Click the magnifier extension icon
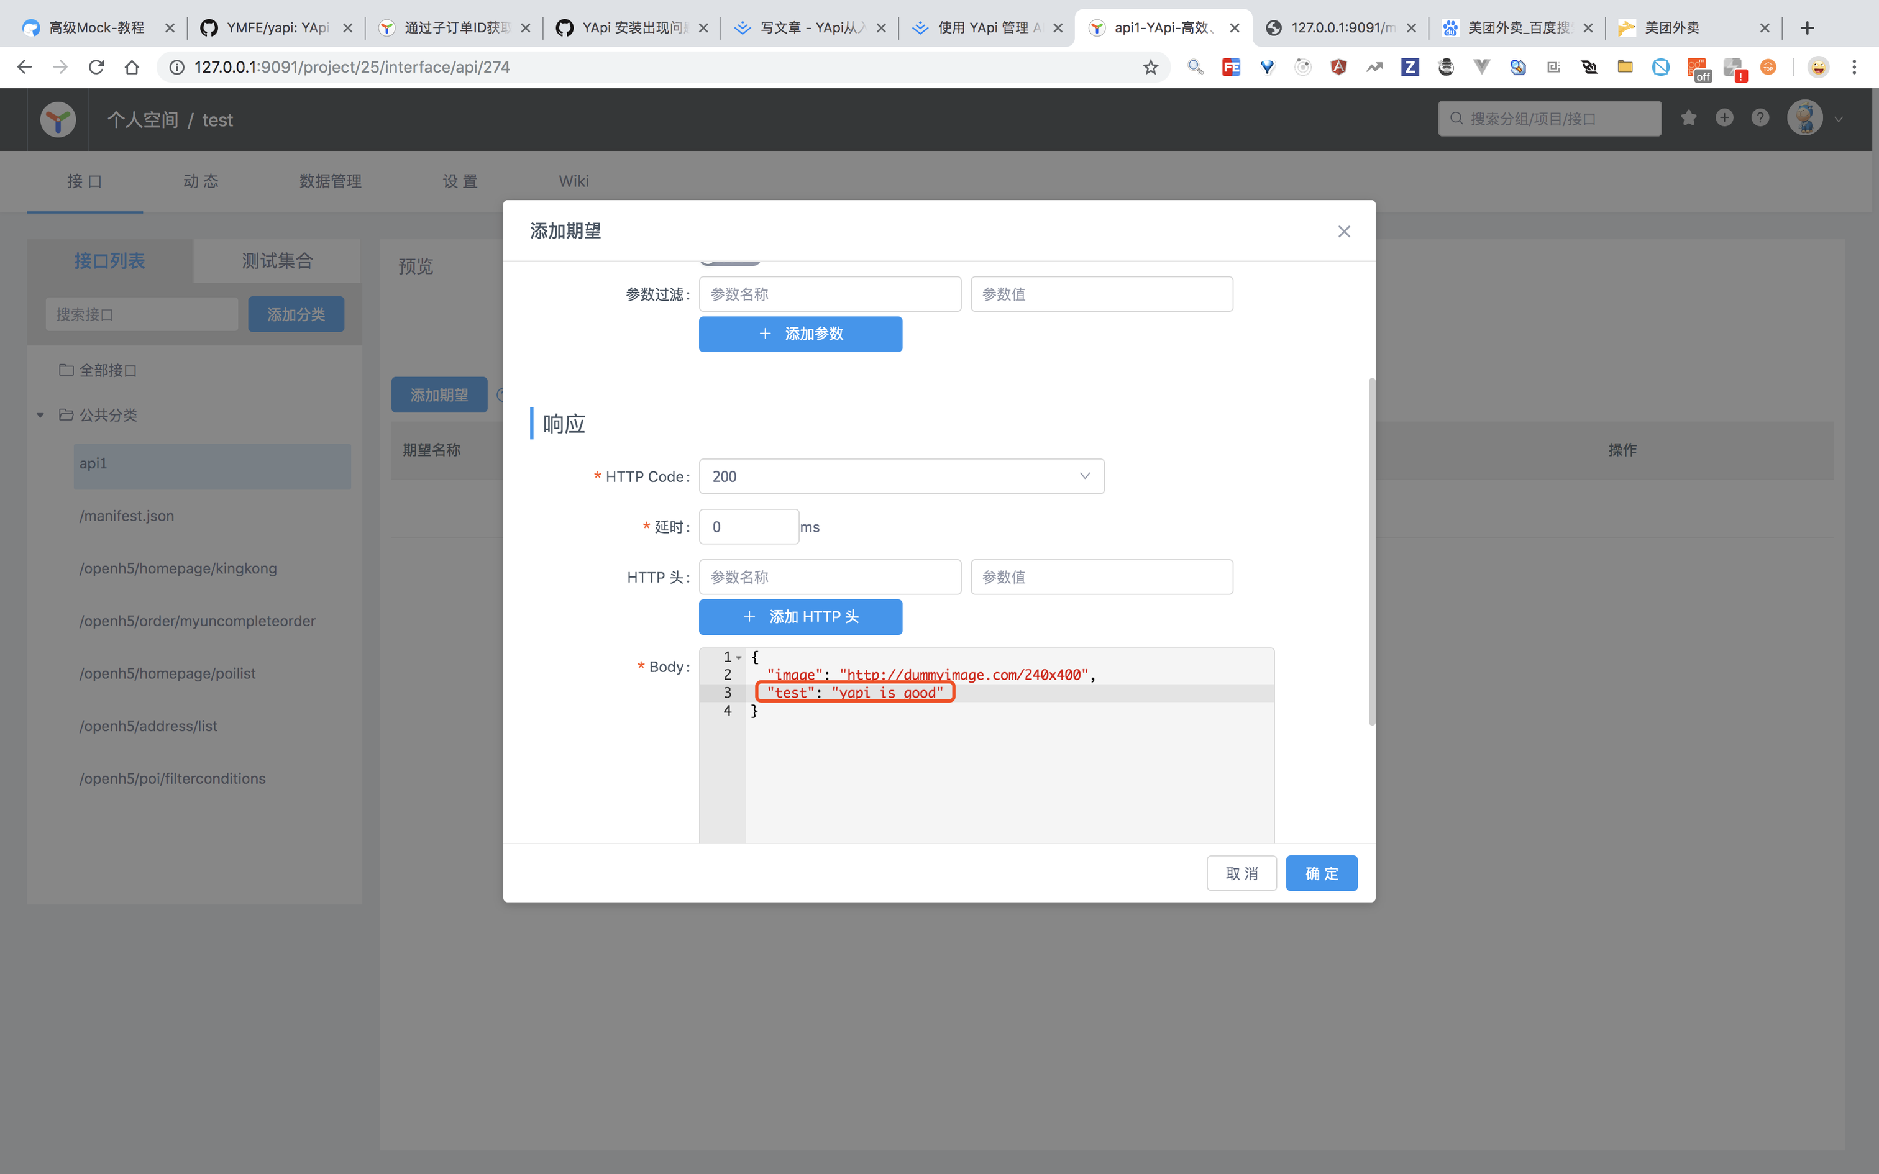 coord(1196,68)
